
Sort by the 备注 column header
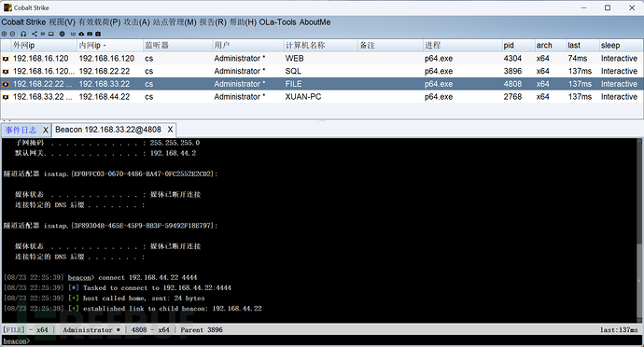(390, 45)
